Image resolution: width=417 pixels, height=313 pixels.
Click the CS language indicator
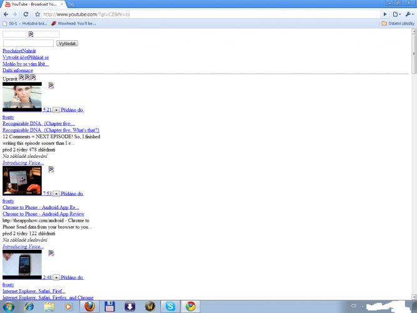pyautogui.click(x=353, y=306)
